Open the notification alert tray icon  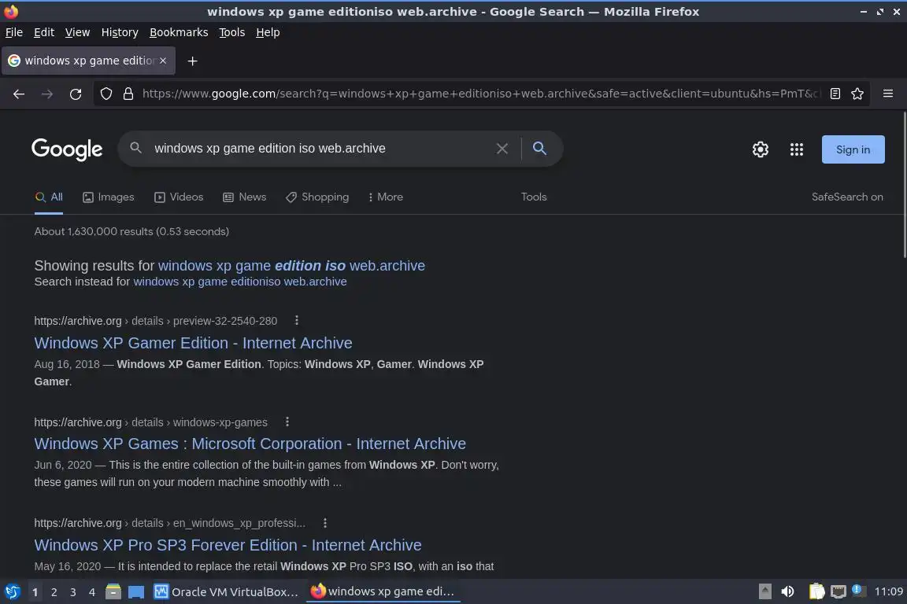point(858,591)
